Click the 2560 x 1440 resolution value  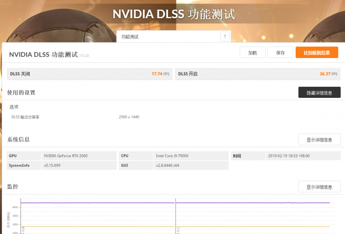[129, 117]
